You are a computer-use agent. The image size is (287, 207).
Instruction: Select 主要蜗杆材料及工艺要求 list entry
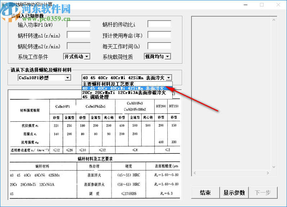(x=127, y=84)
